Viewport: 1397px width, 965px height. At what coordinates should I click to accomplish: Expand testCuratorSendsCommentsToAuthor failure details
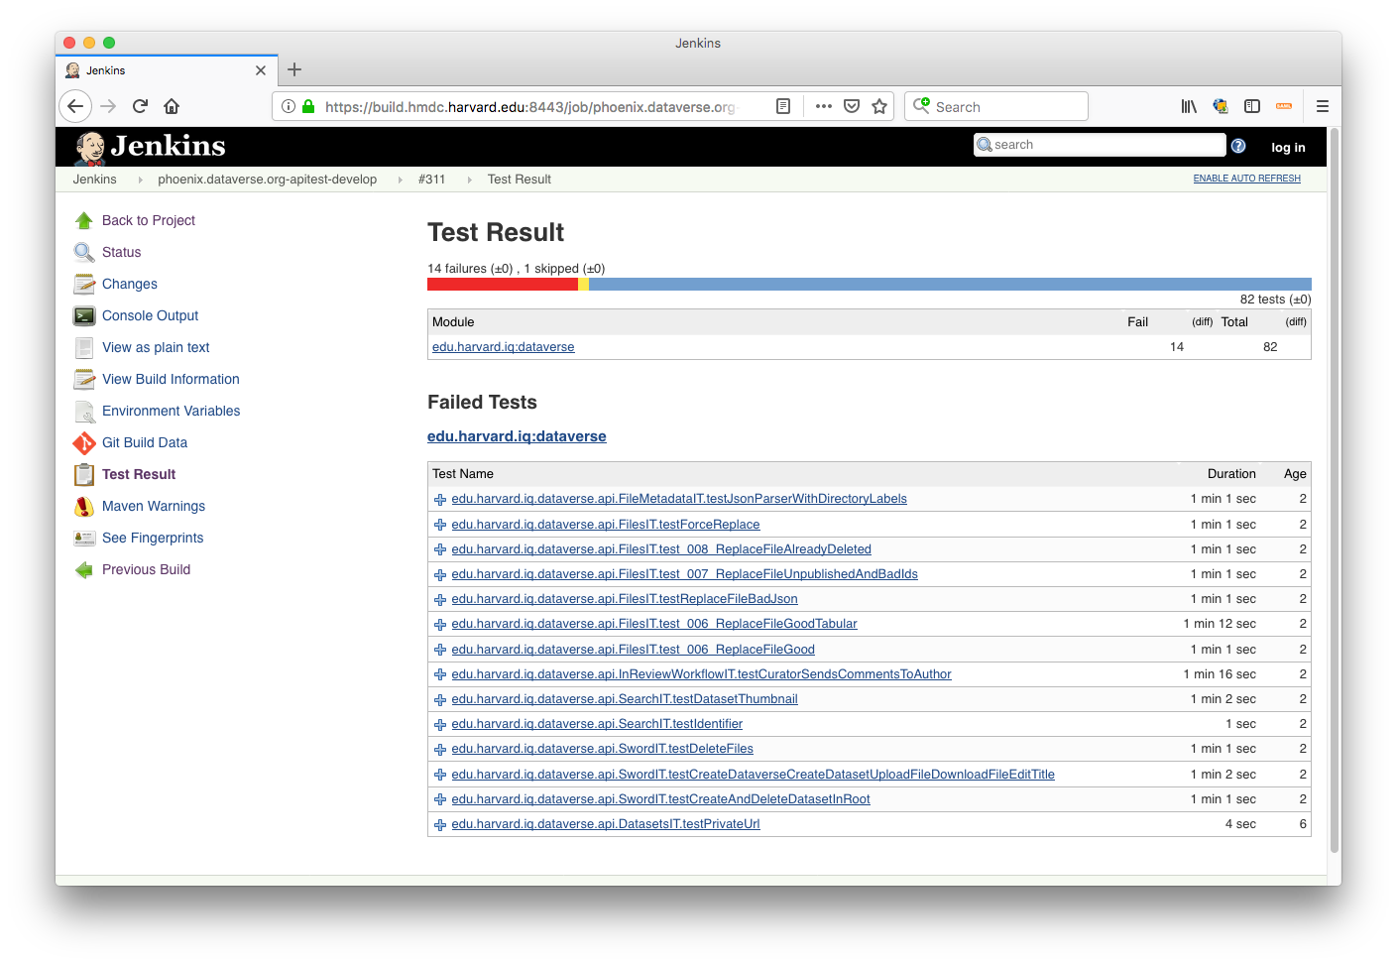[x=440, y=674]
